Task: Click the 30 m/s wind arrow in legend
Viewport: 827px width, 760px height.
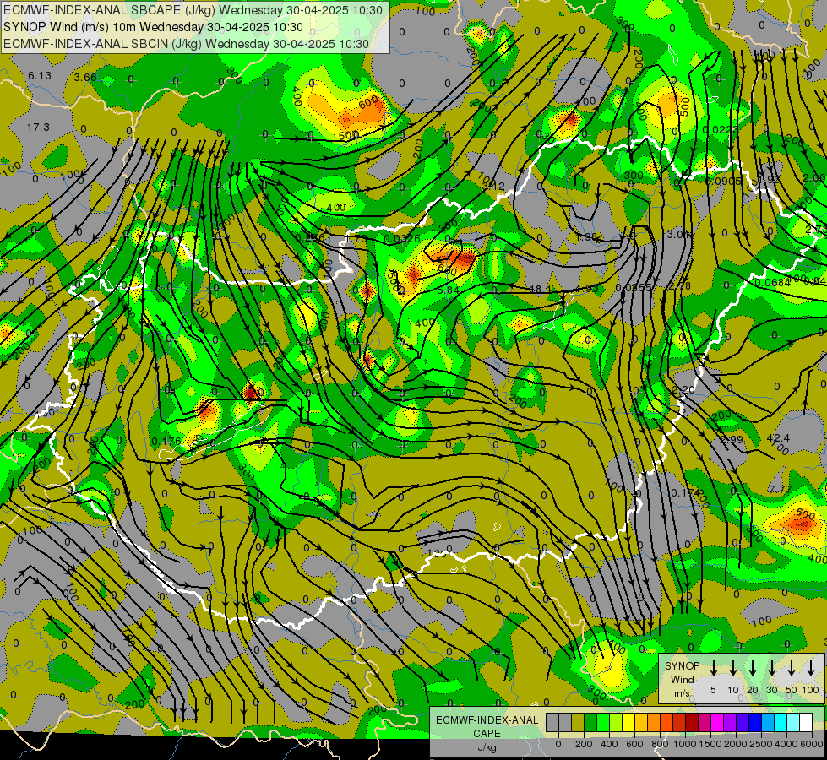Action: pyautogui.click(x=771, y=667)
